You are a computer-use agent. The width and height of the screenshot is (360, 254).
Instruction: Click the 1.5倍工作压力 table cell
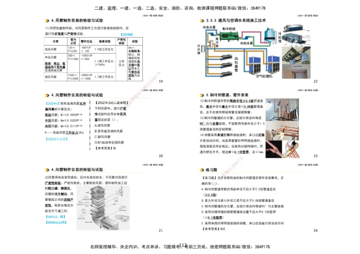[x=104, y=49]
